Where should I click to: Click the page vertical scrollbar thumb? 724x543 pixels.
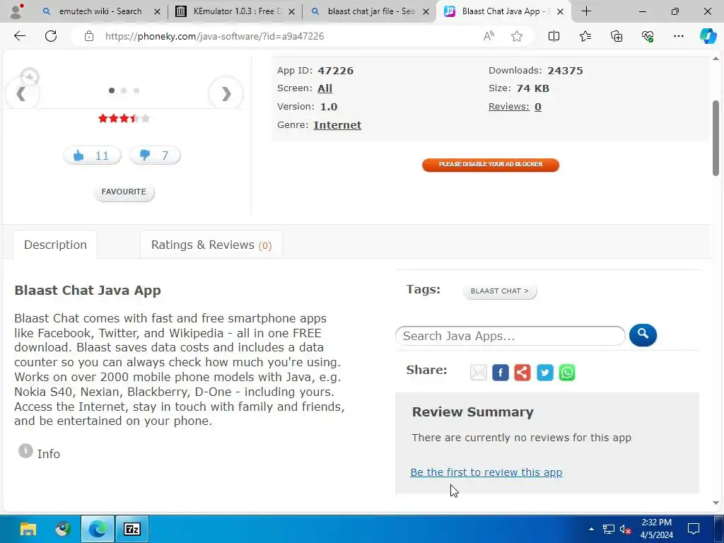(716, 138)
